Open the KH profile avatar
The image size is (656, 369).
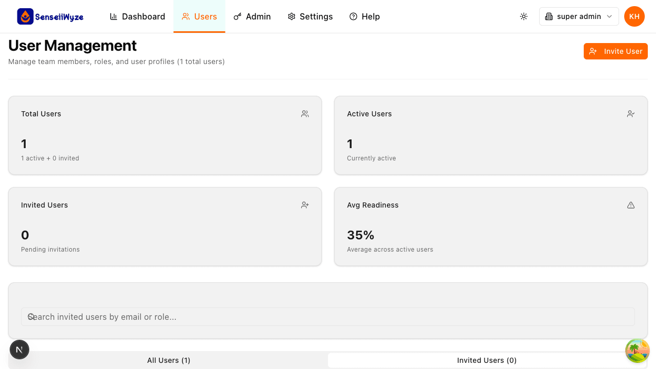coord(634,16)
